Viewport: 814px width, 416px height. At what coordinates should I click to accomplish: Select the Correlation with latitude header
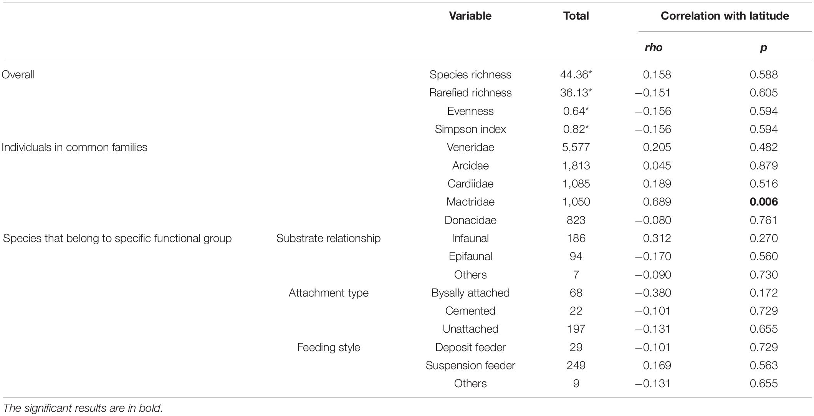(x=725, y=16)
